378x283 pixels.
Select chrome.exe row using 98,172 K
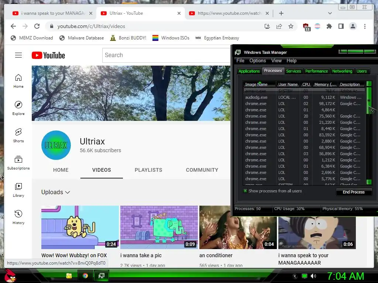pyautogui.click(x=304, y=104)
